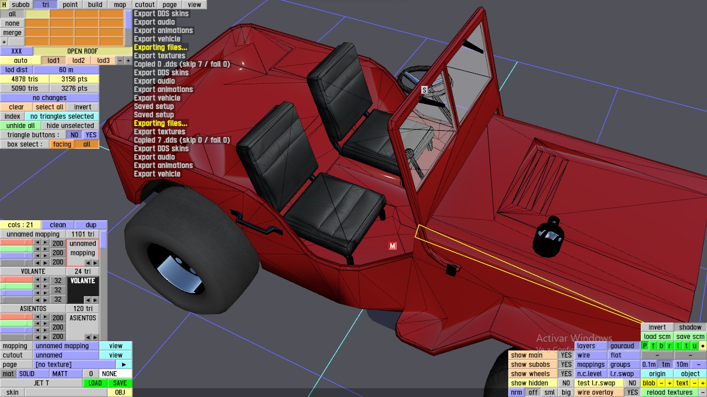Click the left arrow on the VOLANTE thumbnail
This screenshot has height=397, width=707.
click(x=87, y=300)
